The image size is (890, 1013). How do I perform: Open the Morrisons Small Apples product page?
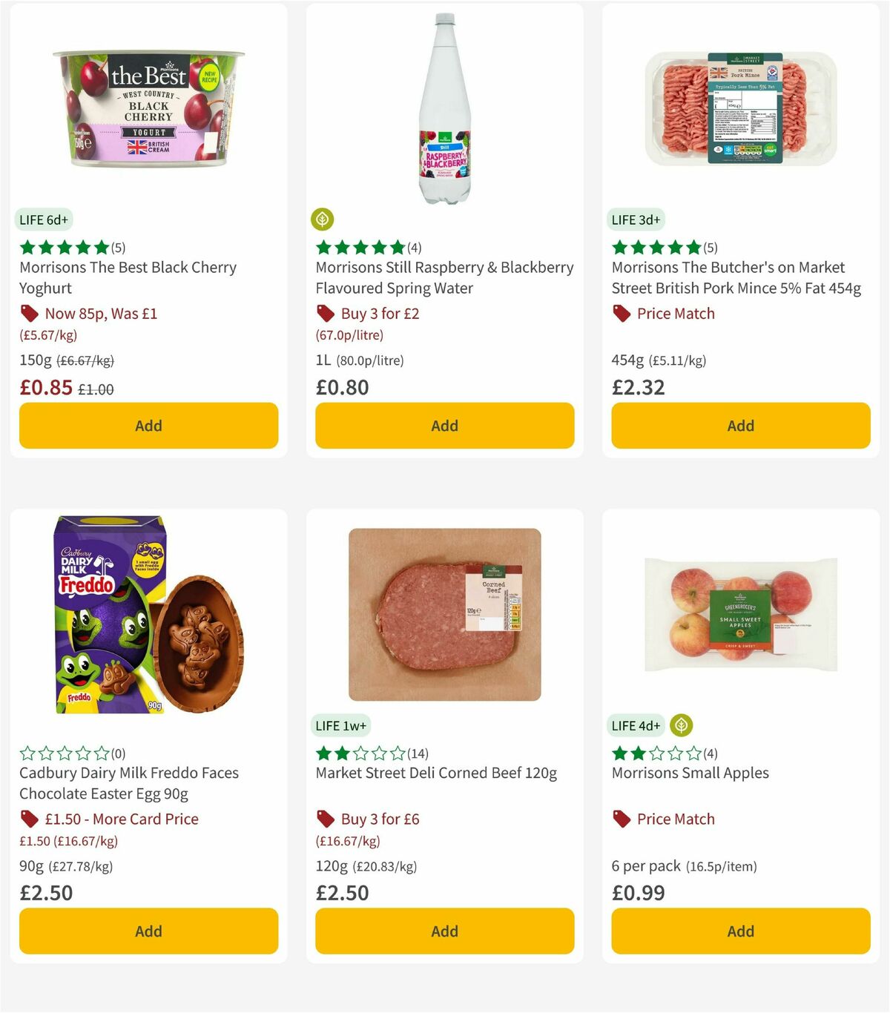pos(690,773)
